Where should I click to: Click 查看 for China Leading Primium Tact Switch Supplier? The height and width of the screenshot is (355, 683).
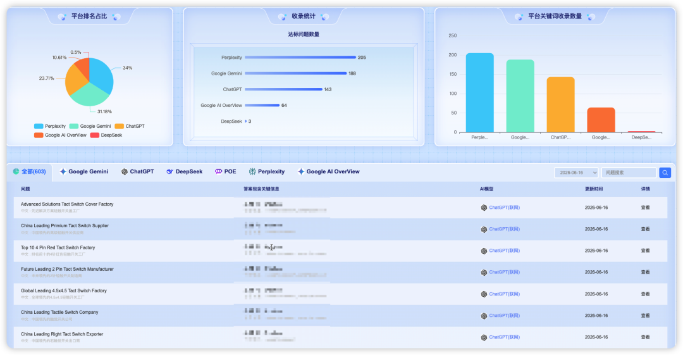[x=645, y=229]
